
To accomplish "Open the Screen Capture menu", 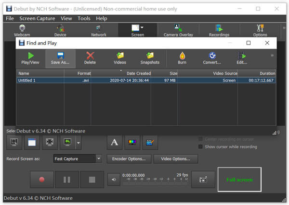I will coord(37,18).
